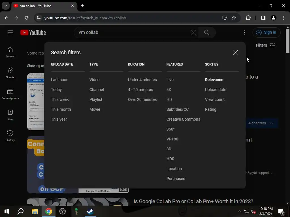Open the Chrome tab search dropdown arrow
This screenshot has height=217, width=290.
(x=6, y=6)
